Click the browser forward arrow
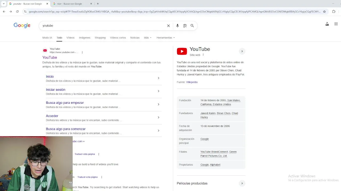The width and height of the screenshot is (341, 191). click(11, 12)
